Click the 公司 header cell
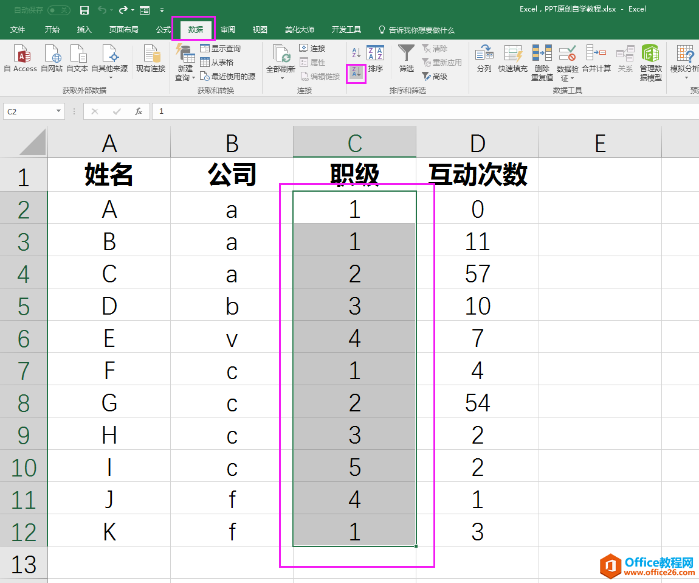Screen dimensions: 699x583 [x=232, y=175]
